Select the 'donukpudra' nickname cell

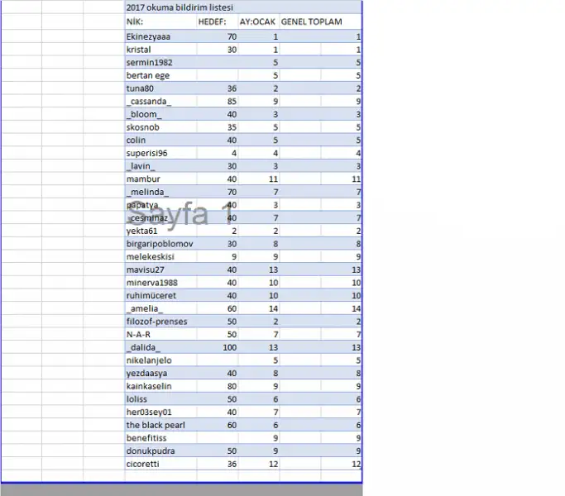click(x=159, y=451)
